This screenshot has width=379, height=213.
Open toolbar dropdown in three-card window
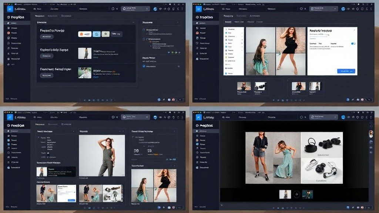coord(135,9)
